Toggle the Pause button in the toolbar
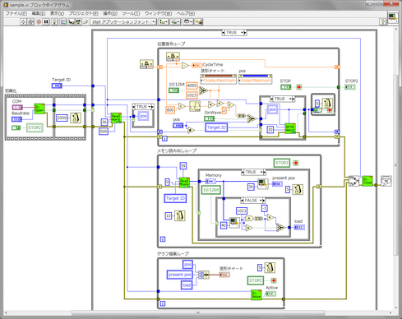This screenshot has height=319, width=402. tap(46, 21)
